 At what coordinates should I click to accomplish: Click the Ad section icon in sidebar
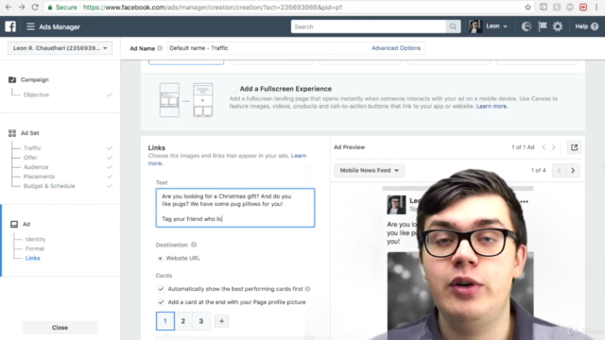coord(14,224)
